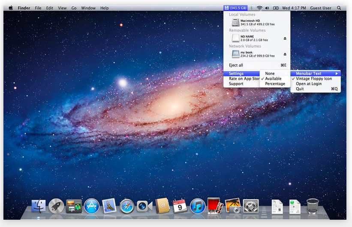Select None for menubar text
This screenshot has width=352, height=227.
click(x=270, y=74)
